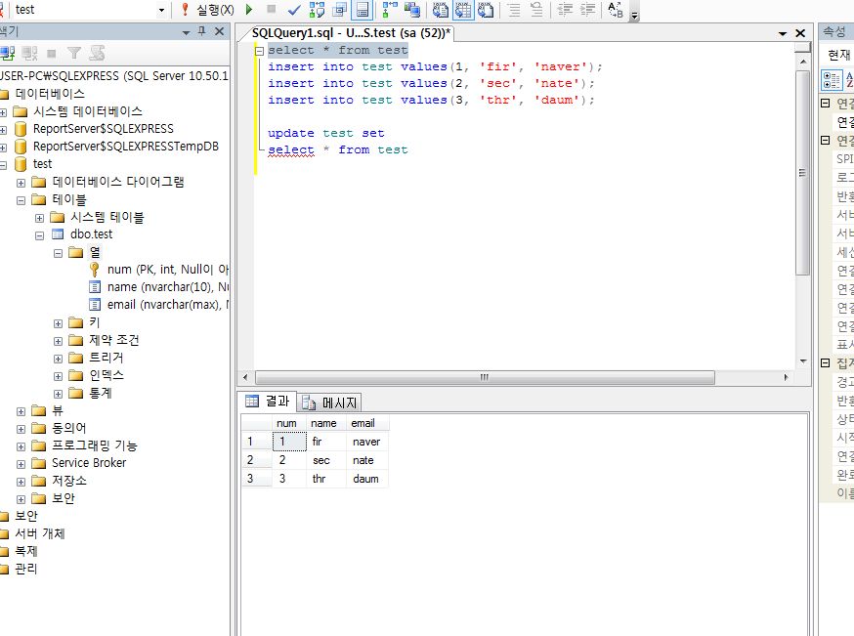Viewport: 854px width, 636px height.
Task: Switch output to Results to Grid
Action: (x=463, y=9)
